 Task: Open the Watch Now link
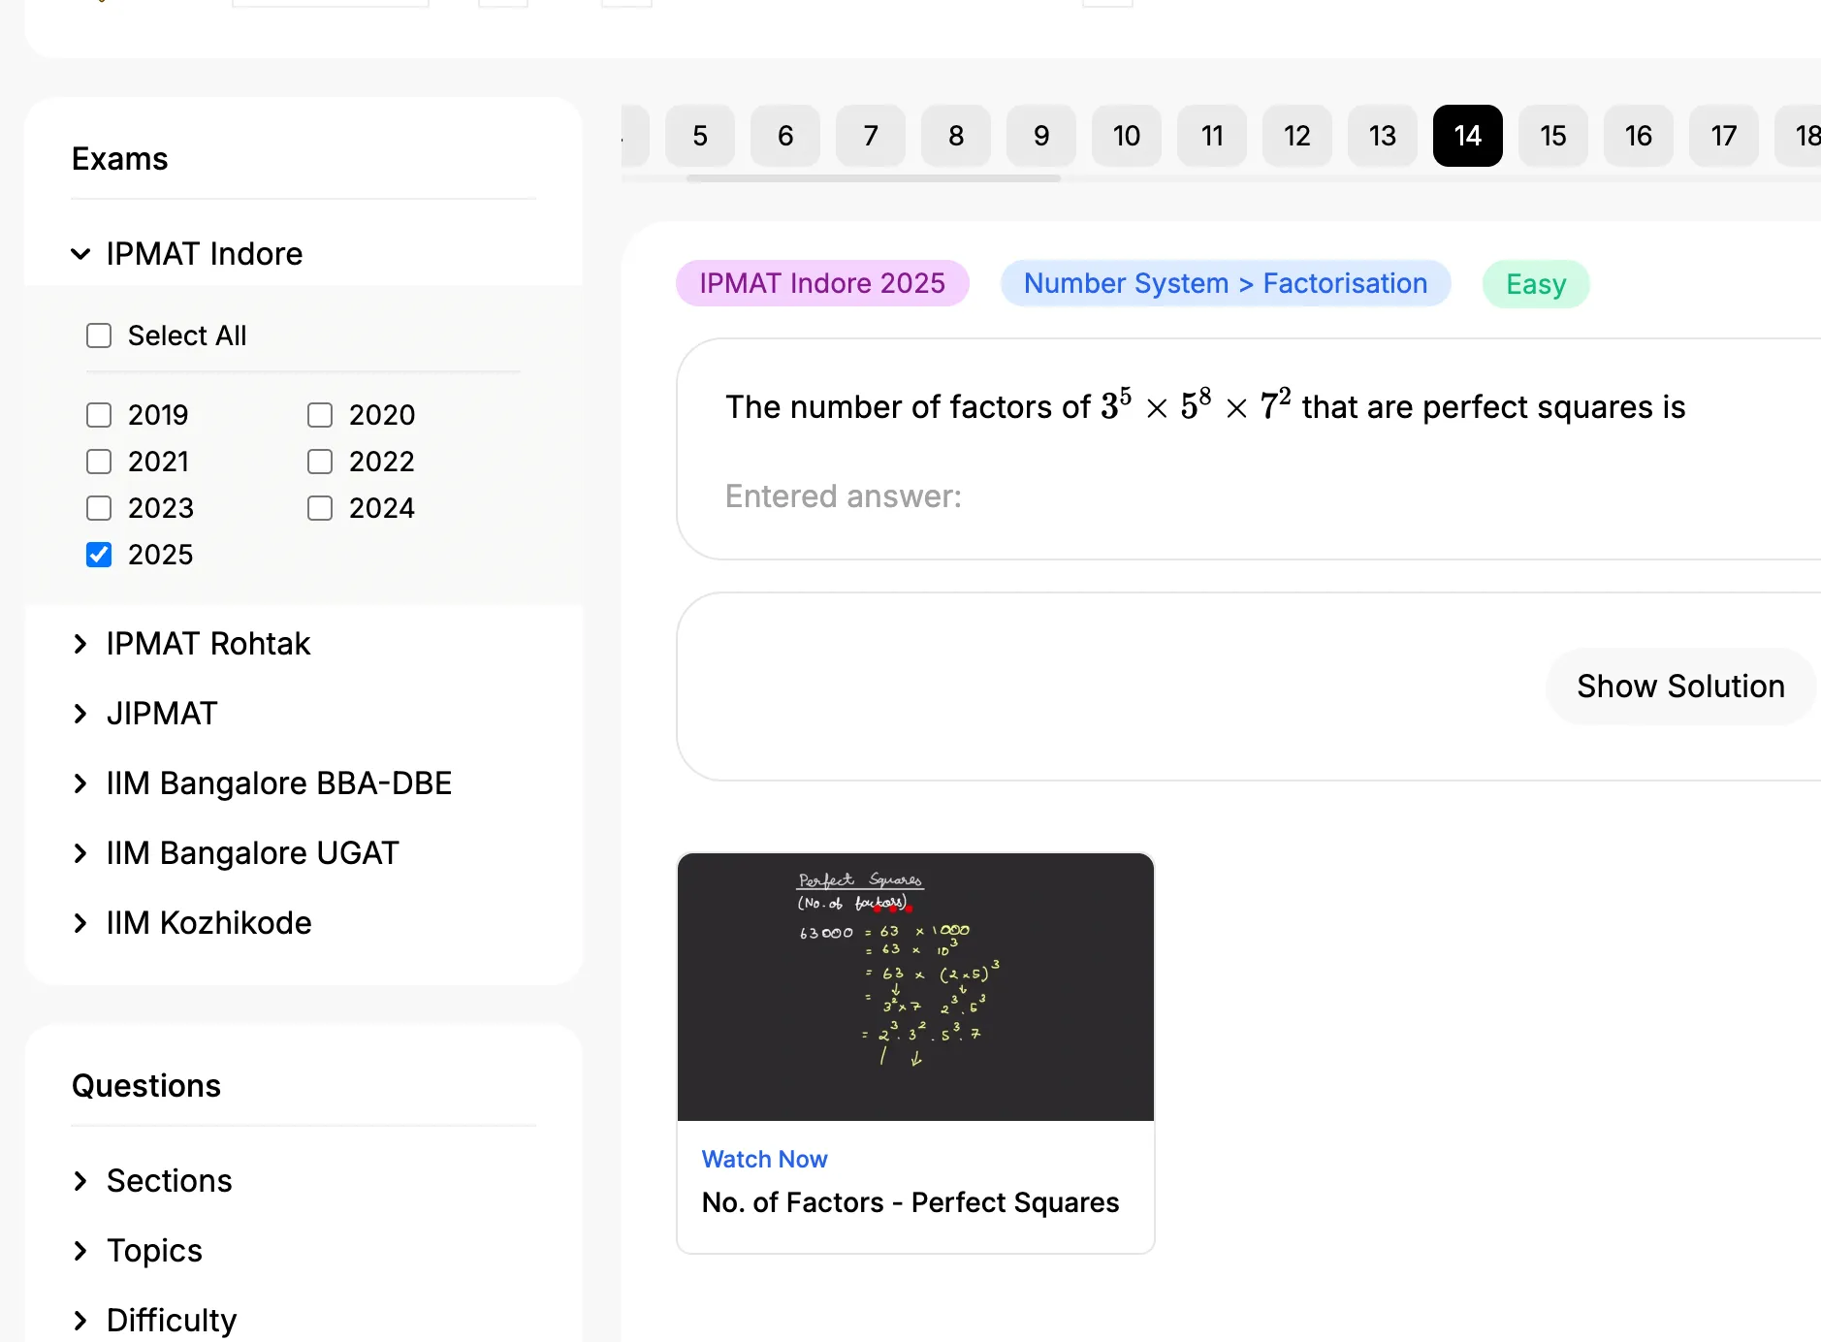764,1159
